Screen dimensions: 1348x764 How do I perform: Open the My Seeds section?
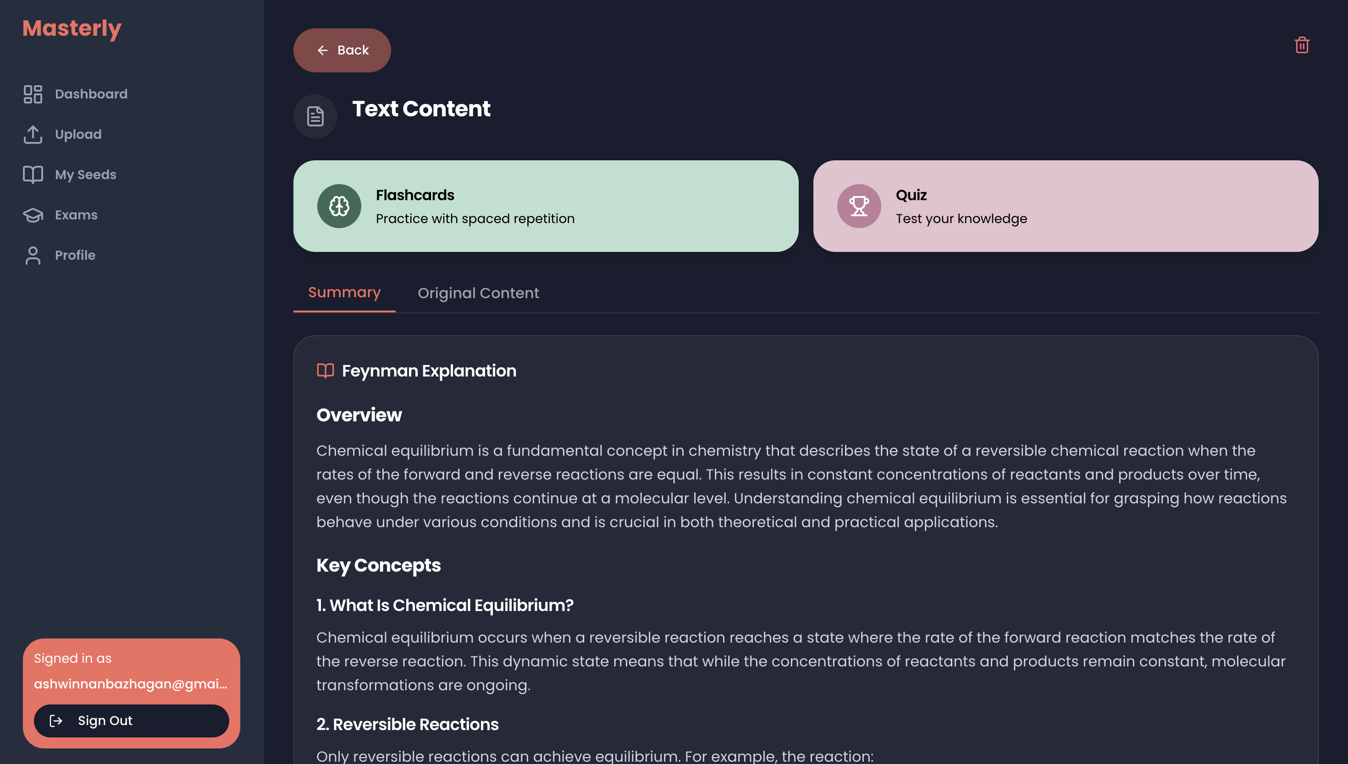pyautogui.click(x=85, y=174)
